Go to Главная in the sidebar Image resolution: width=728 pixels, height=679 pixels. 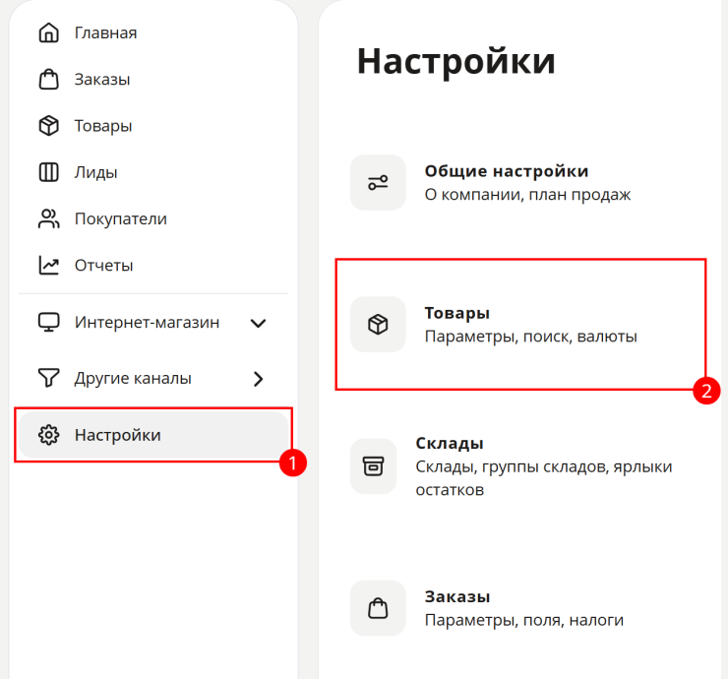(x=106, y=33)
